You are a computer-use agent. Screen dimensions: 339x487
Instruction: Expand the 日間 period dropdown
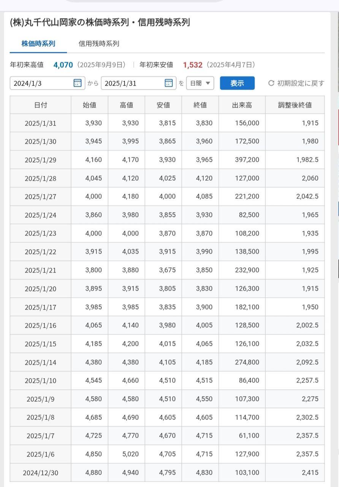[200, 83]
